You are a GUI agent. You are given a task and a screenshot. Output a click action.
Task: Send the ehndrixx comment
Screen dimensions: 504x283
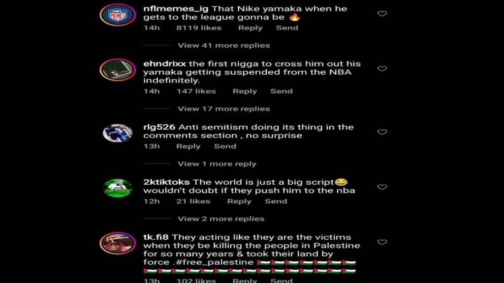[x=281, y=91]
